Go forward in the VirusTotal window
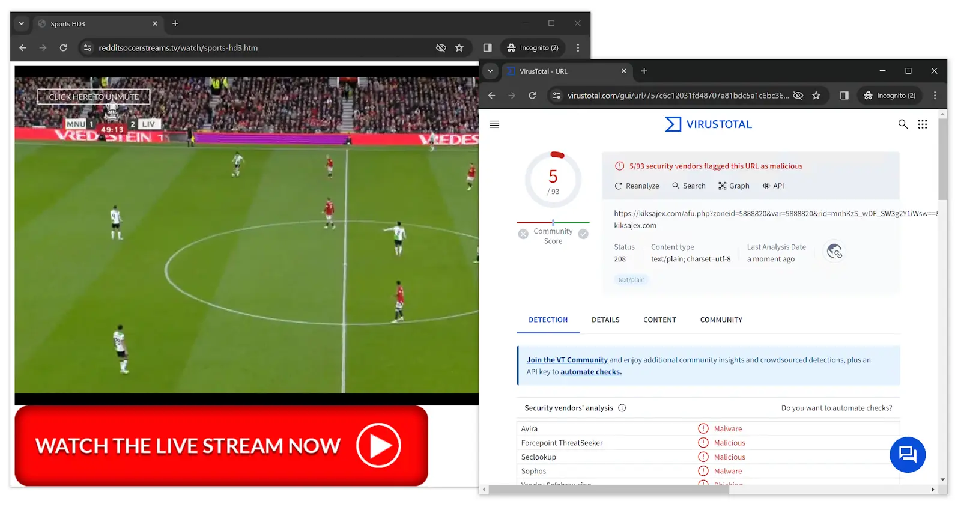Viewport: 961px width, 507px height. pyautogui.click(x=512, y=95)
